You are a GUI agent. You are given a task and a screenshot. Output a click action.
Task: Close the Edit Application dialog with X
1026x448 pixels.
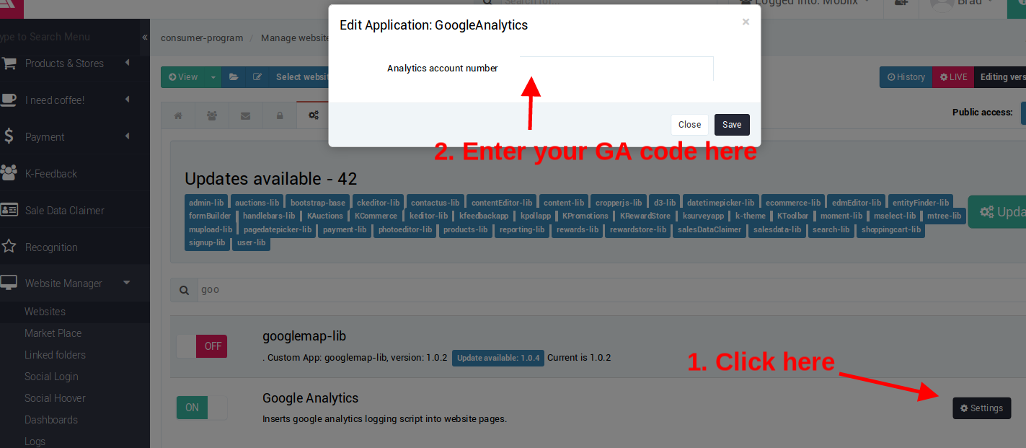(x=746, y=22)
